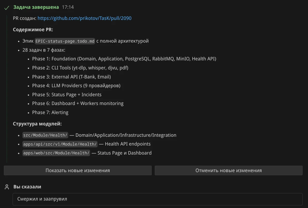Click the 'Задача завершена' header

click(36, 7)
